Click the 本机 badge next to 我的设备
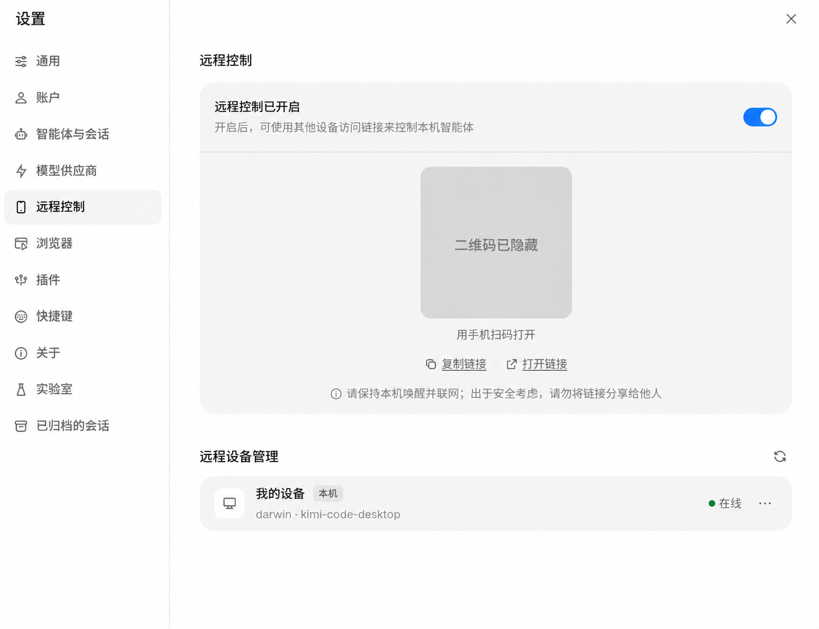Viewport: 819px width, 629px height. (x=328, y=493)
